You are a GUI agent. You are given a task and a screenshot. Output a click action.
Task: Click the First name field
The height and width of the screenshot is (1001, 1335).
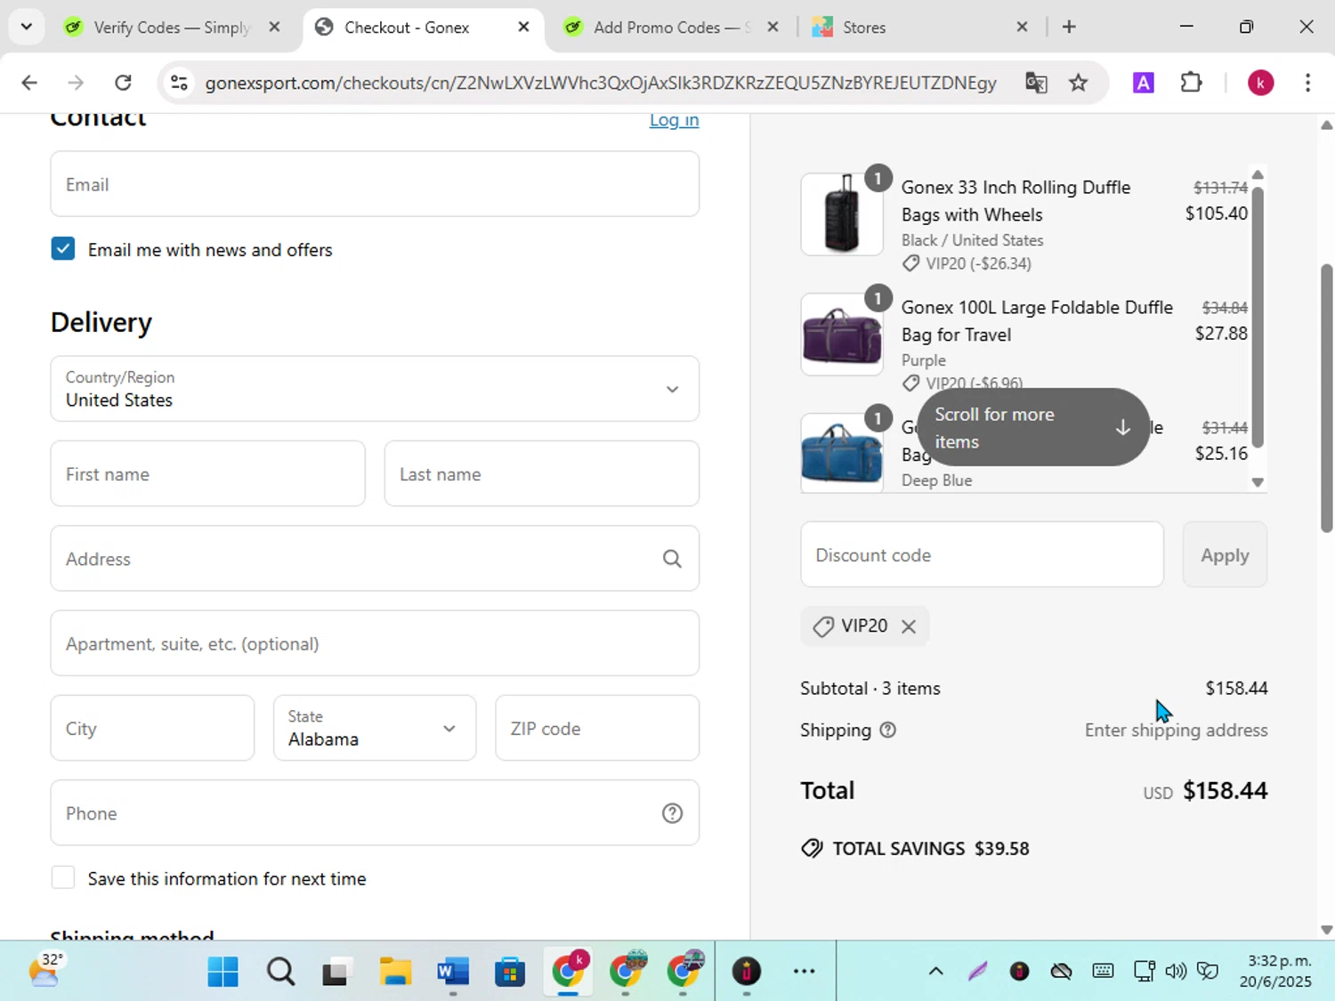pyautogui.click(x=207, y=474)
